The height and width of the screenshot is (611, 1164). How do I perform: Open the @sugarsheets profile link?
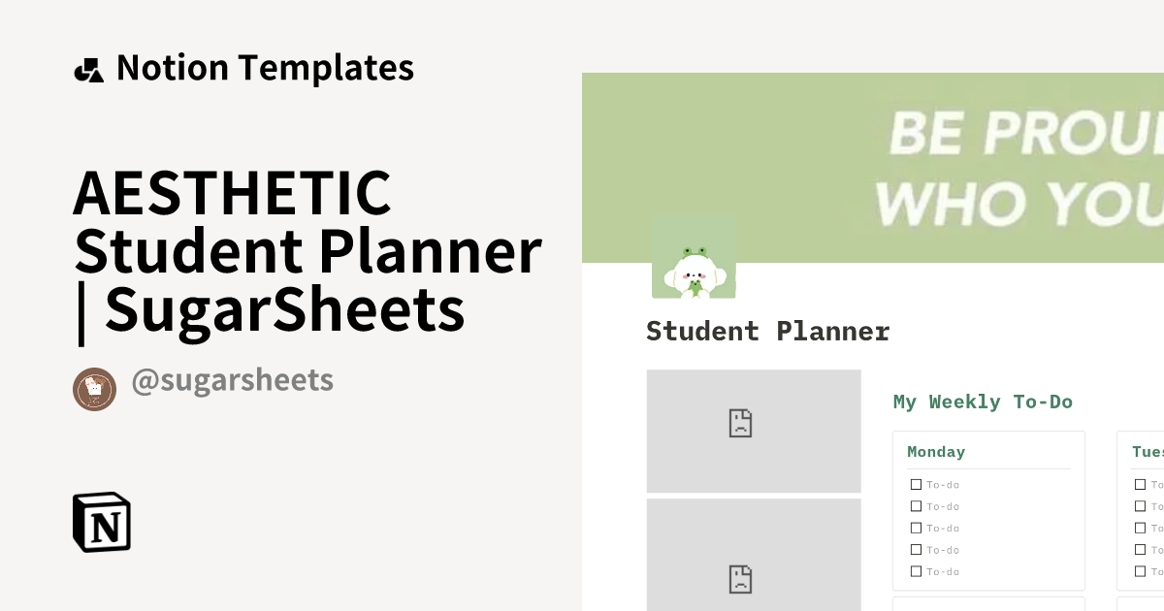233,379
